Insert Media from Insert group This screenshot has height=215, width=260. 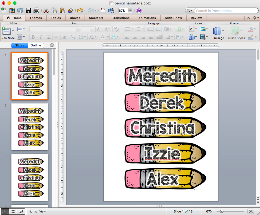pyautogui.click(x=203, y=37)
